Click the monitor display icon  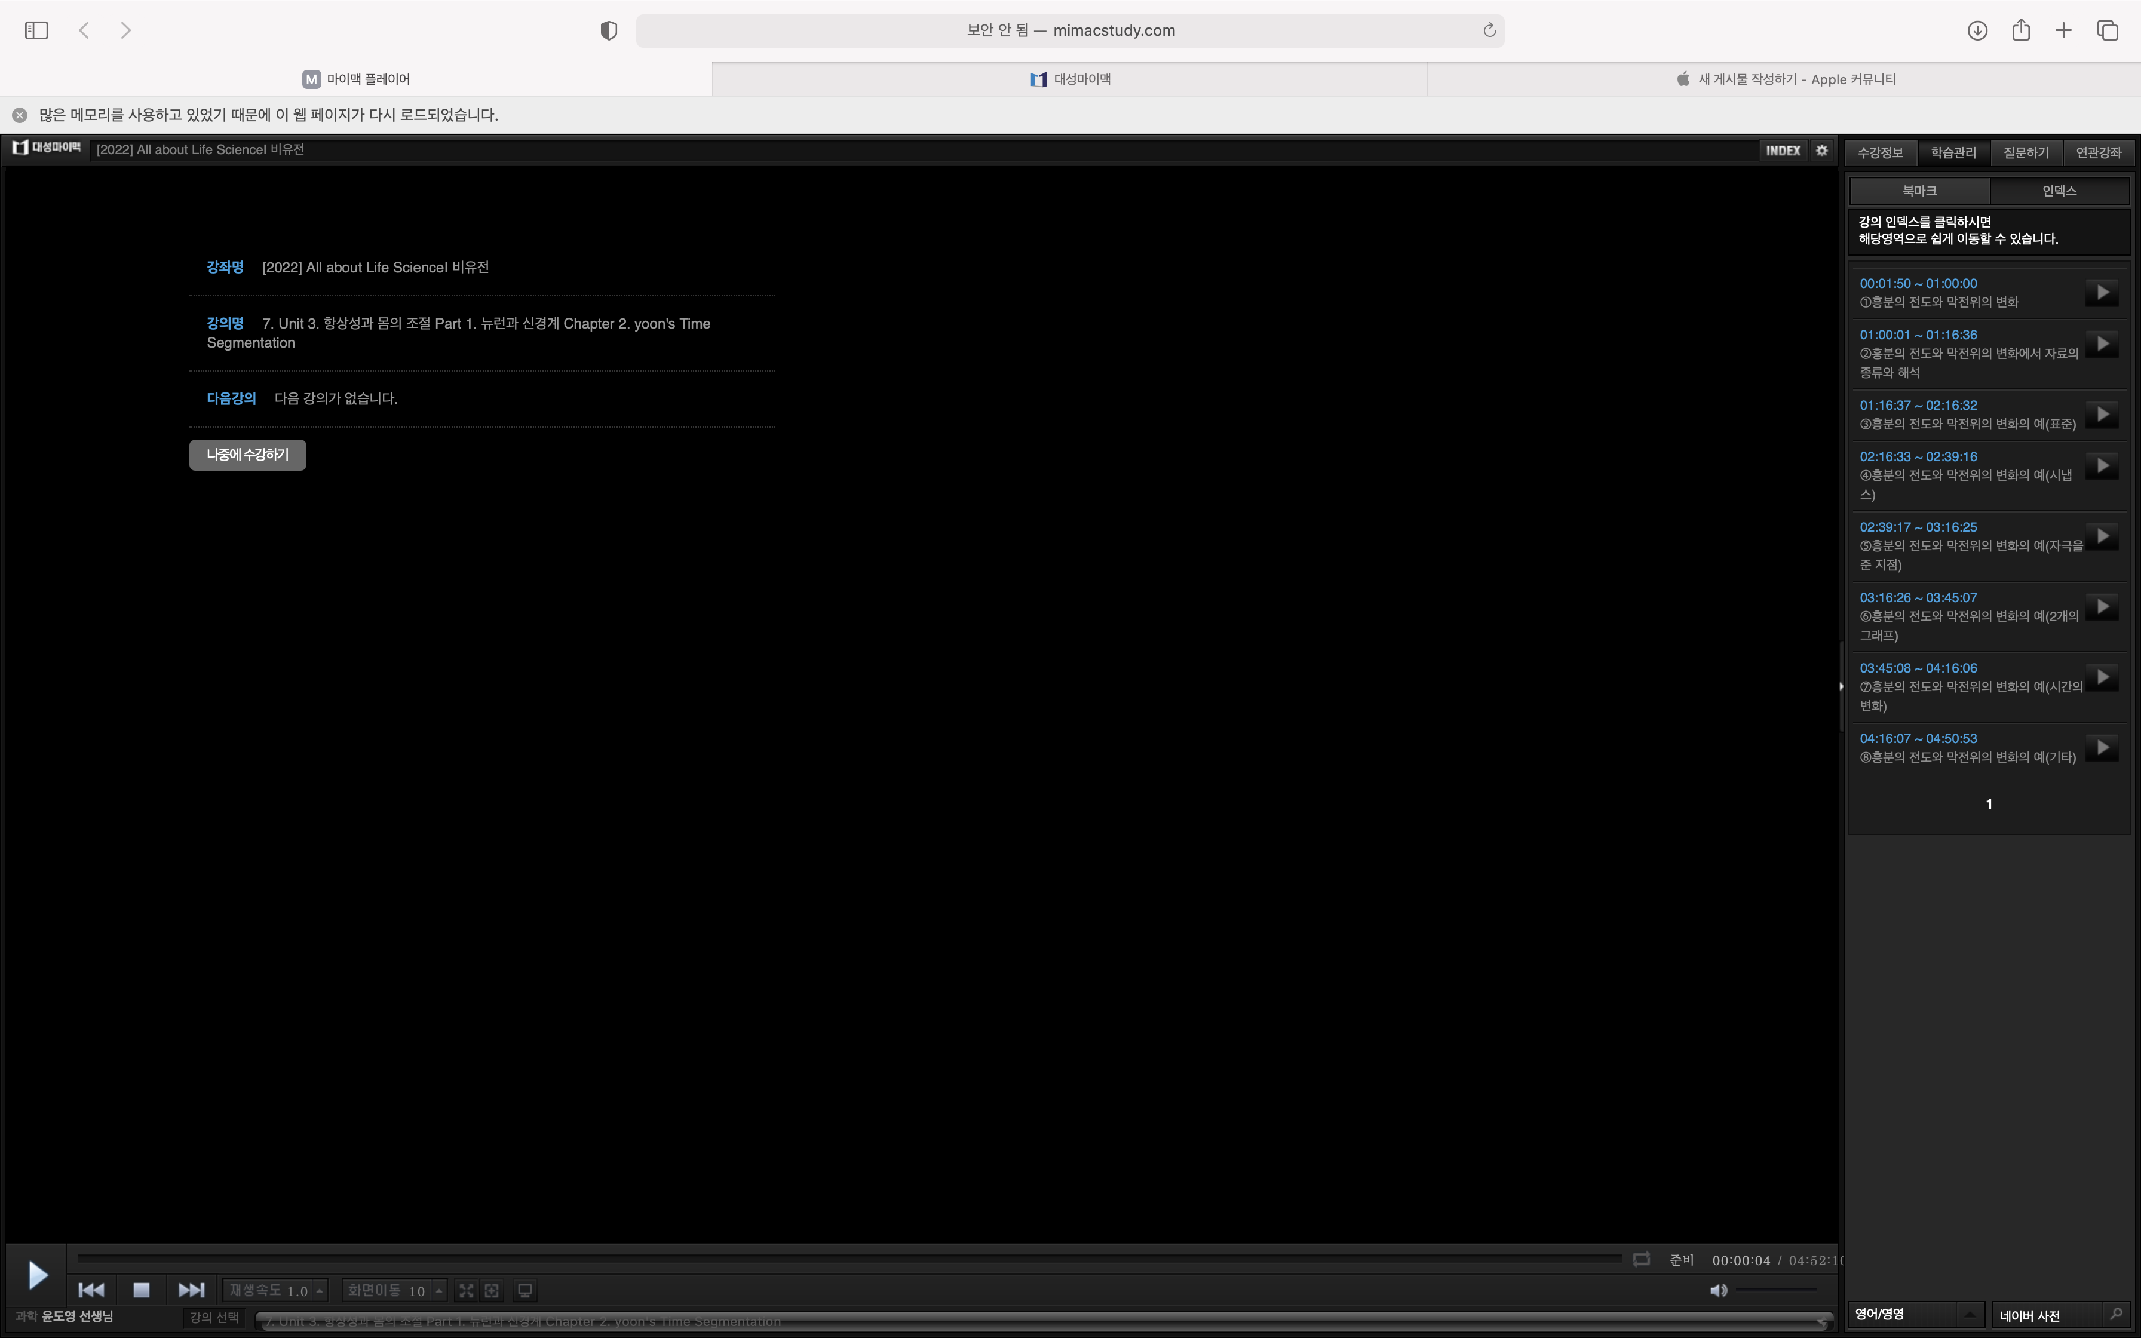(x=524, y=1291)
